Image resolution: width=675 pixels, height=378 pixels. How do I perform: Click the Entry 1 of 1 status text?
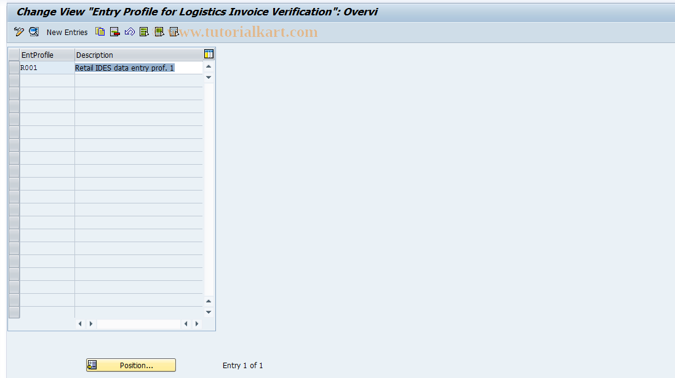click(243, 366)
